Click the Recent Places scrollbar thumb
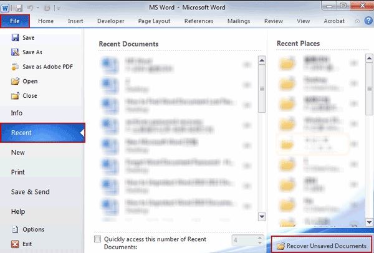The height and width of the screenshot is (253, 374). click(x=369, y=88)
